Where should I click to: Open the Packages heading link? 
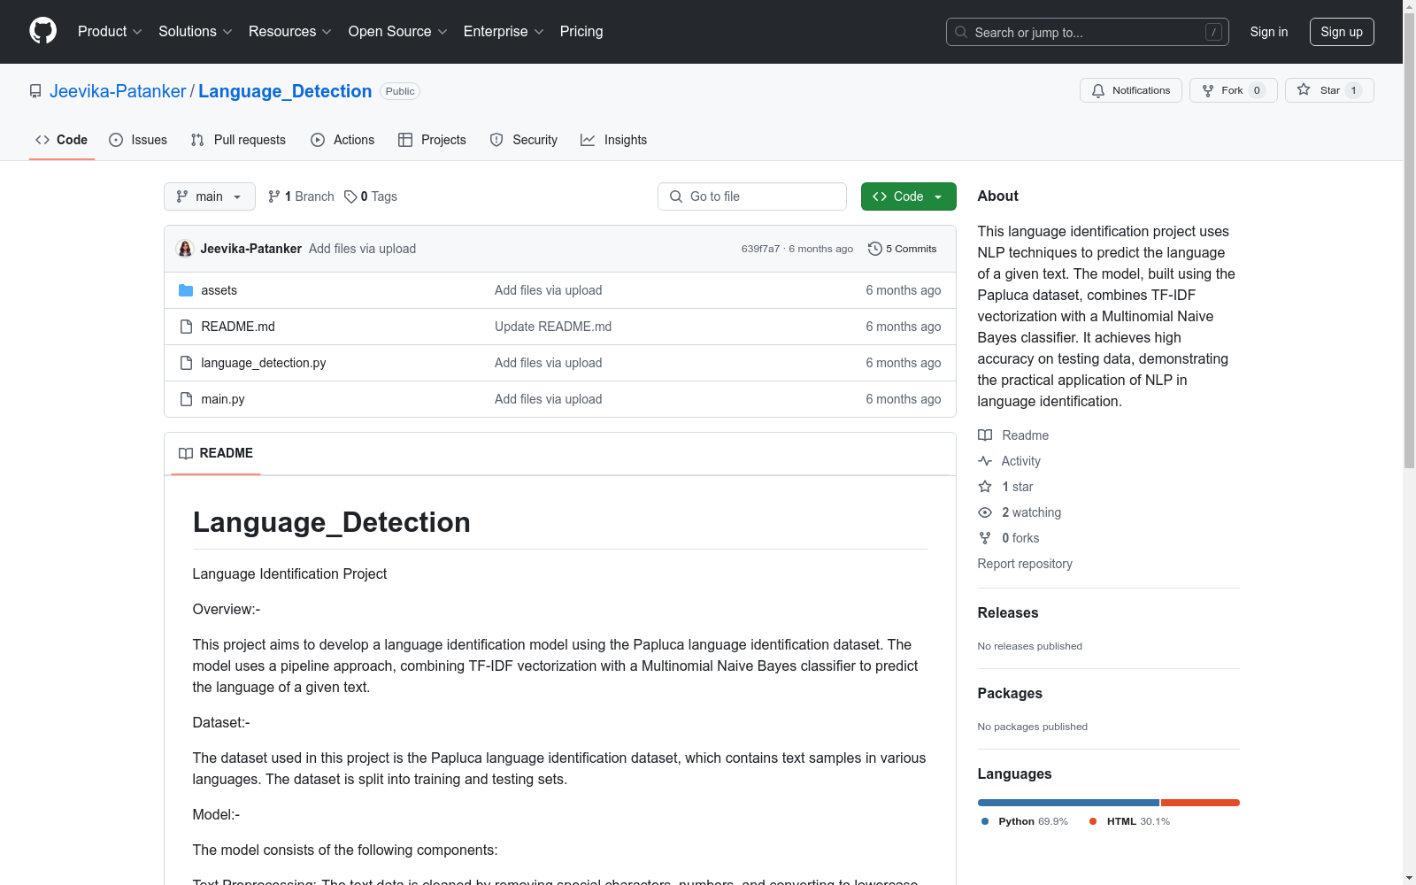click(1010, 693)
